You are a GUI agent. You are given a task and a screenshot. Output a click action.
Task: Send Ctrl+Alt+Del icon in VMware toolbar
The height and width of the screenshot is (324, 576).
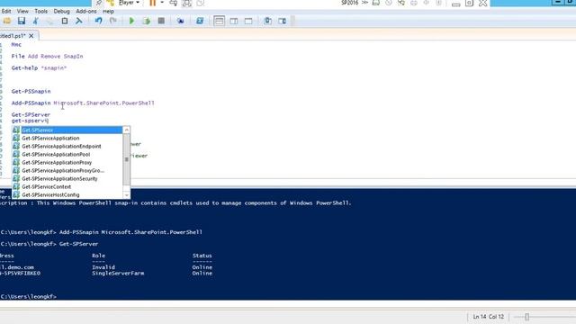174,3
